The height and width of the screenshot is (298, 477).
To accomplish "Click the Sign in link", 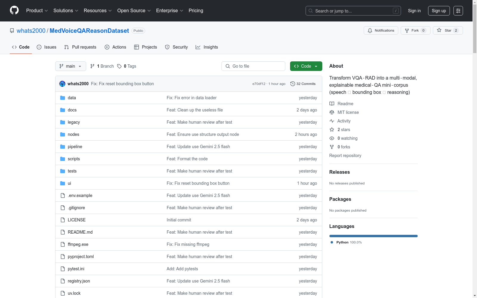I will (x=414, y=11).
